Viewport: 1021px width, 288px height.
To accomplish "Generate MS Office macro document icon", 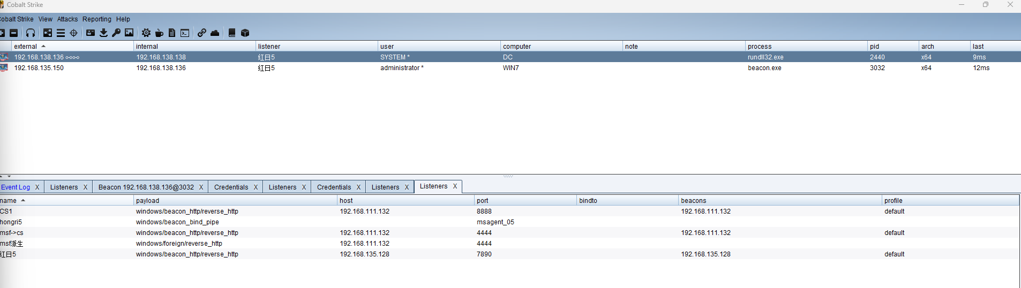I will click(x=172, y=33).
